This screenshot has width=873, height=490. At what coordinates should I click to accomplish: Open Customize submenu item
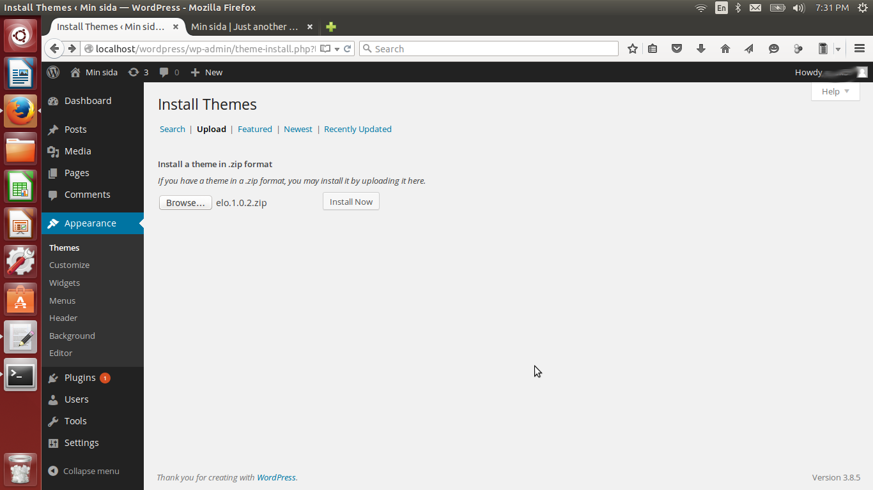coord(70,265)
